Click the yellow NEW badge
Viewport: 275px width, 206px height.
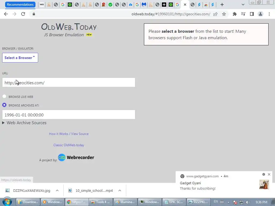coord(89,35)
